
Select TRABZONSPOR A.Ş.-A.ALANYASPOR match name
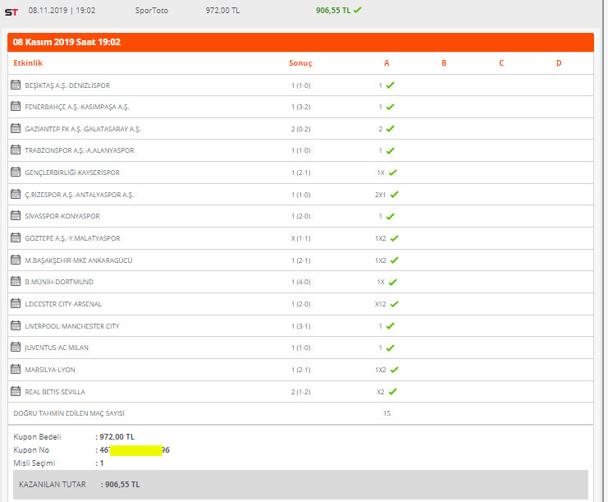[80, 150]
